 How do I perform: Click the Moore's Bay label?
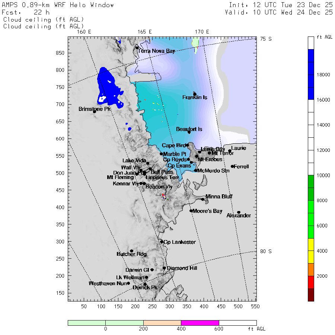click(207, 211)
